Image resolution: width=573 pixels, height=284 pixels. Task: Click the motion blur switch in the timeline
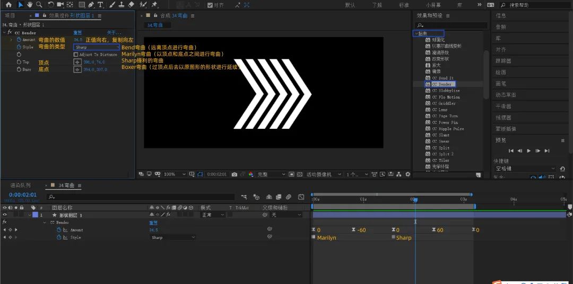pyautogui.click(x=288, y=197)
